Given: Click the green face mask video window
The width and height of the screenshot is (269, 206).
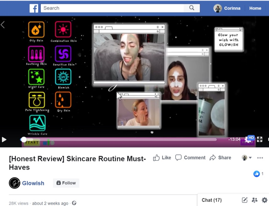Looking at the screenshot, I should pyautogui.click(x=129, y=54).
